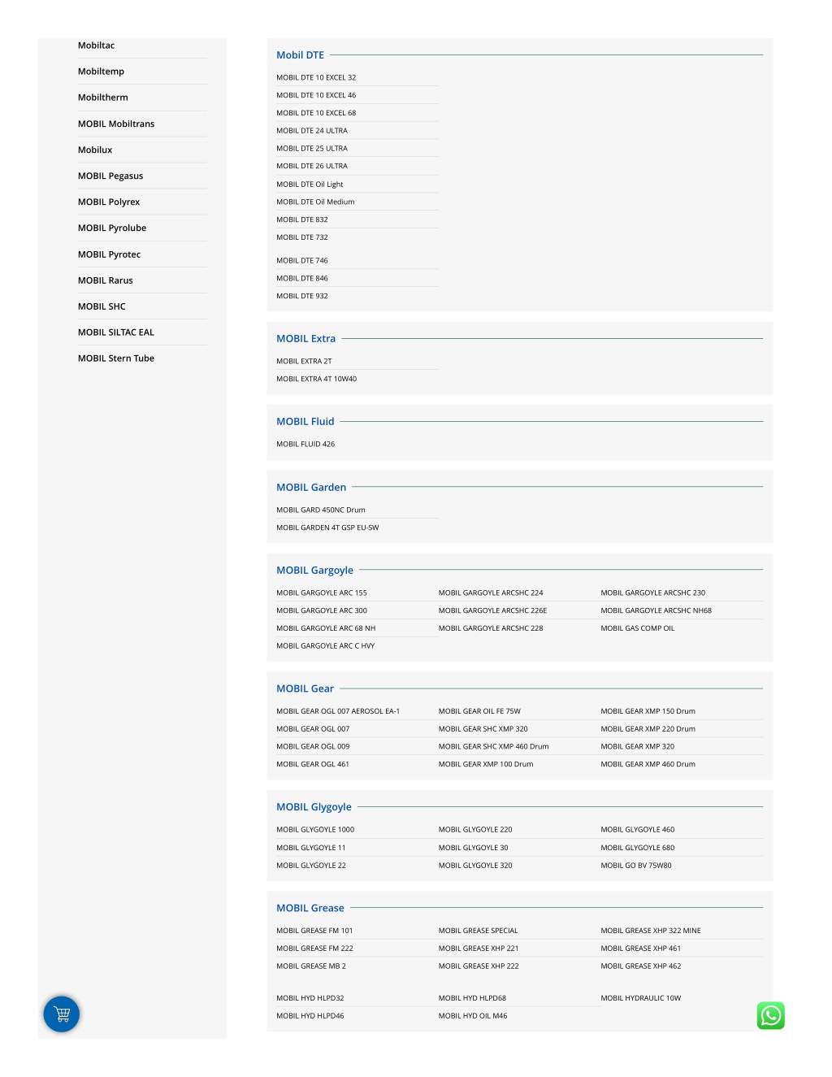This screenshot has width=832, height=1077.
Task: Open MOBIL GREASE FM 101 product
Action: [314, 931]
